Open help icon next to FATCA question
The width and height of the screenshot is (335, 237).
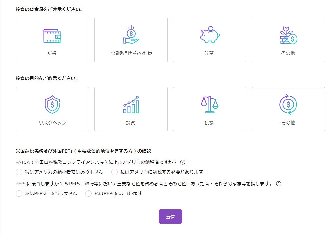[x=183, y=162]
